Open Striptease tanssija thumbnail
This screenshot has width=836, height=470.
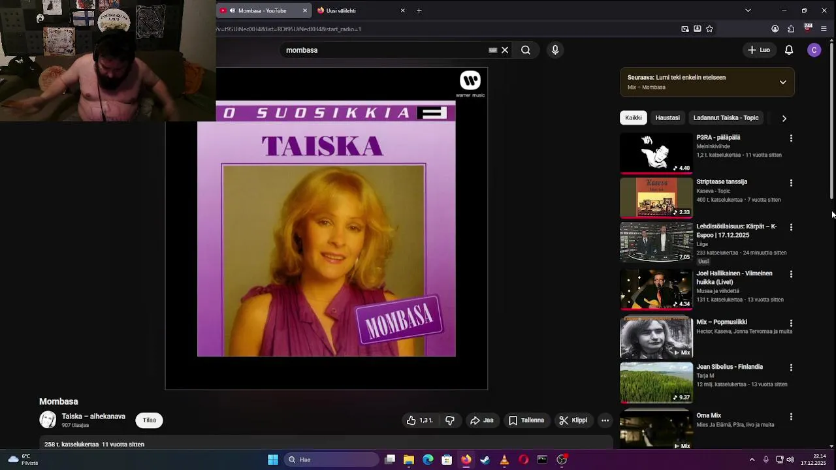click(x=656, y=198)
